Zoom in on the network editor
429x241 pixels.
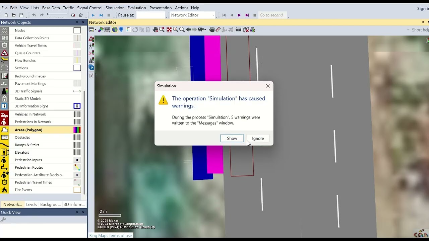176,29
